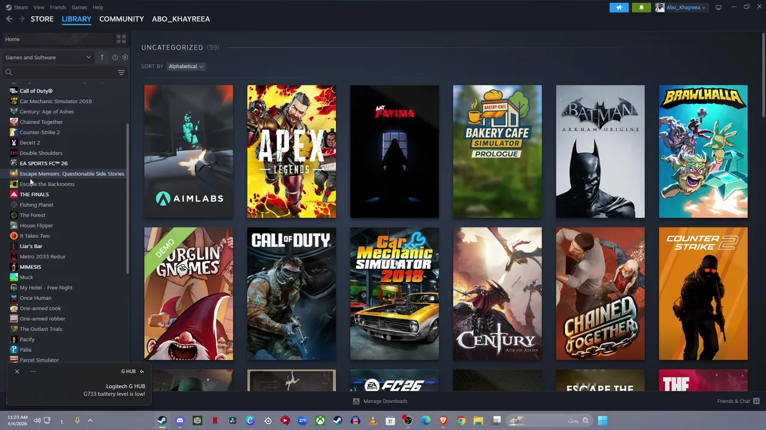Open the Games menu
The height and width of the screenshot is (430, 766).
79,7
